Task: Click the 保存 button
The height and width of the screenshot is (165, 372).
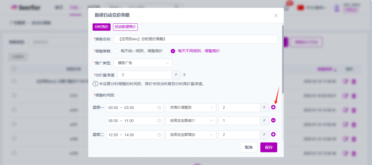Action: (x=269, y=147)
